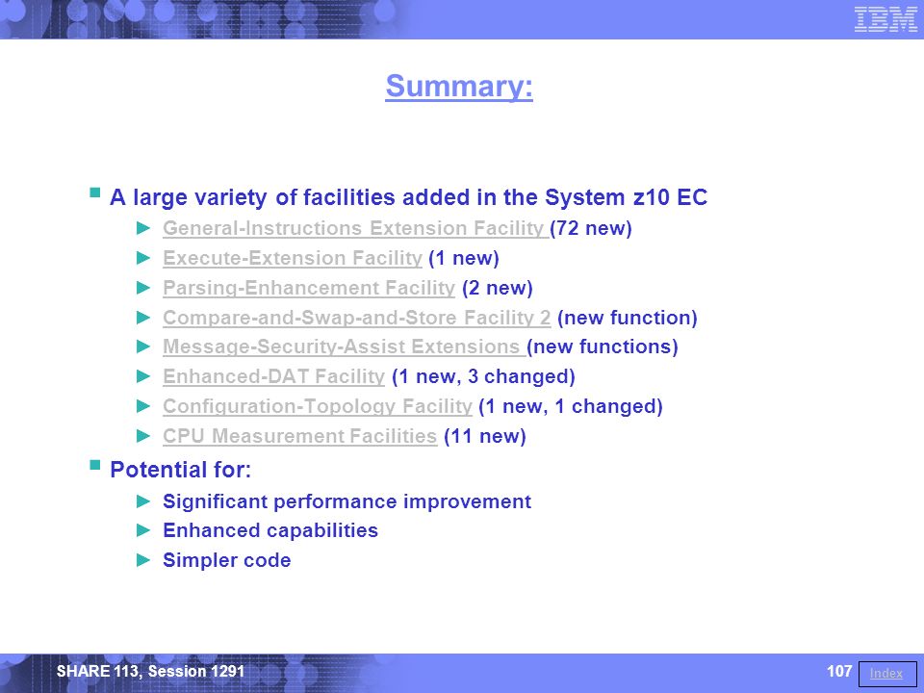Click the page number 107
The height and width of the screenshot is (693, 924).
pos(839,671)
